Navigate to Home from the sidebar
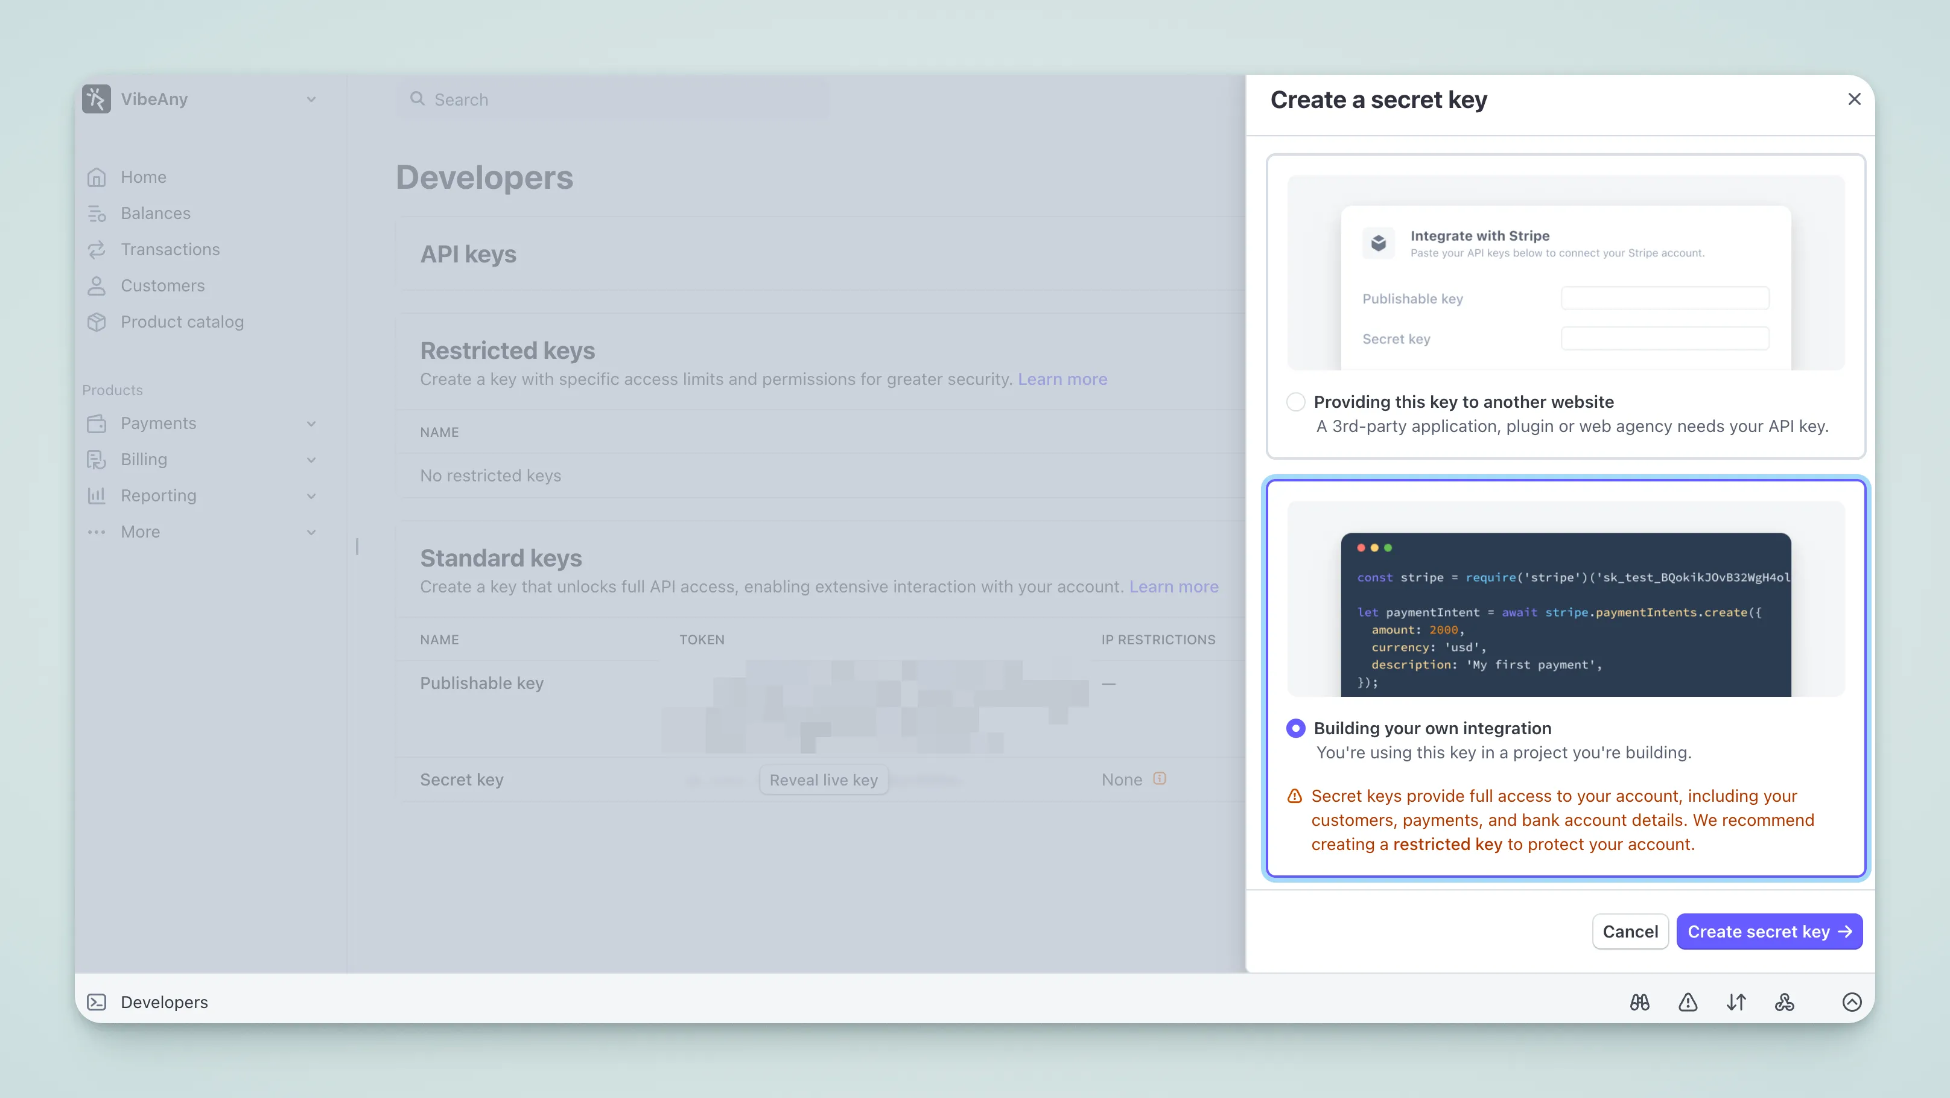This screenshot has width=1950, height=1098. [144, 176]
